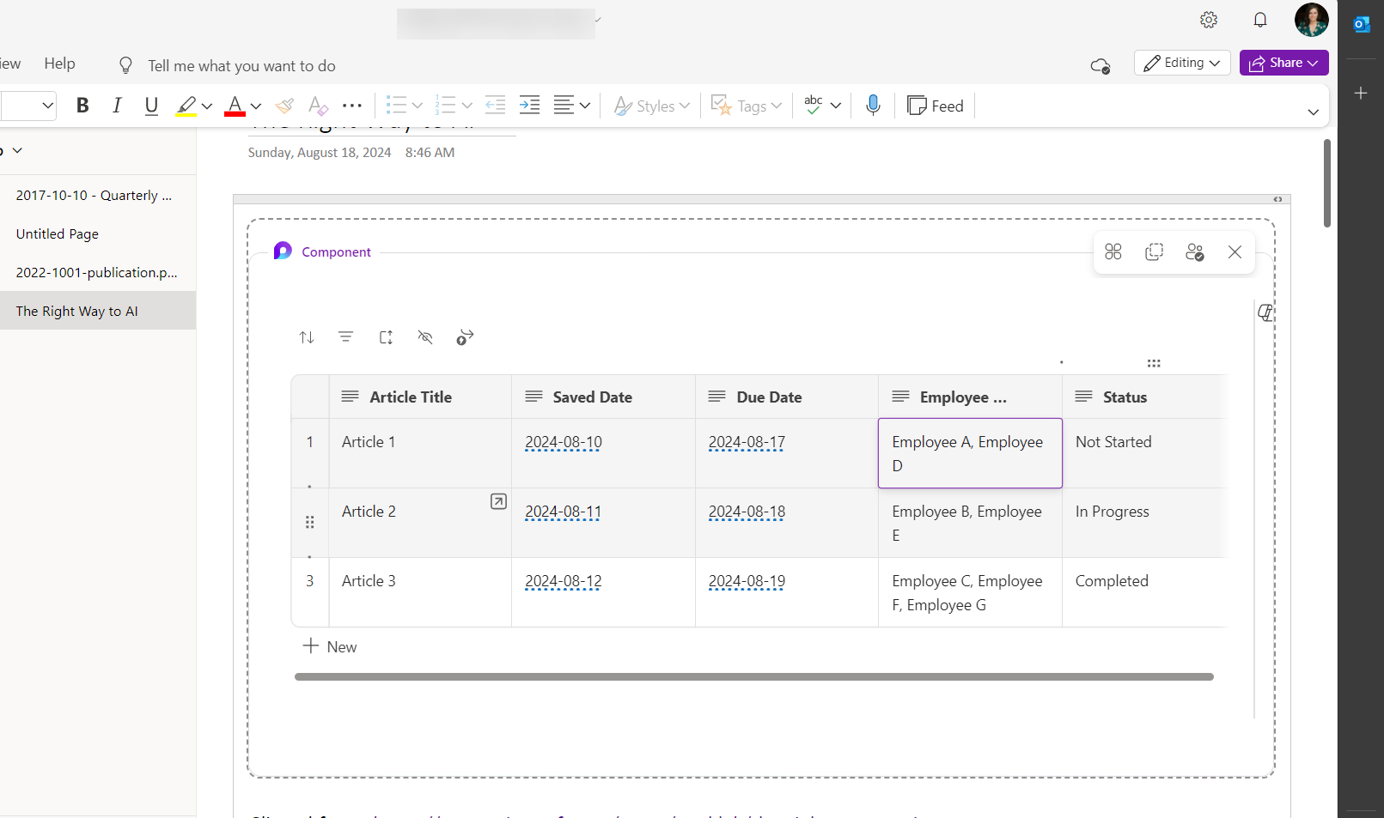Image resolution: width=1384 pixels, height=818 pixels.
Task: Open the highlight color dropdown
Action: tap(206, 105)
